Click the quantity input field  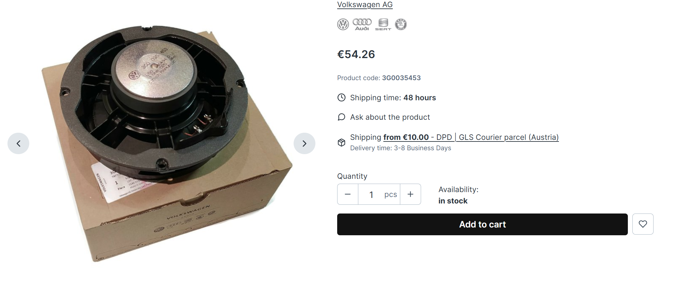(379, 194)
